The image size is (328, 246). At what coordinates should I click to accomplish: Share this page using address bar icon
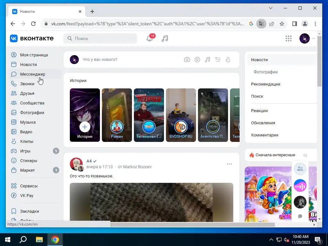[x=272, y=24]
